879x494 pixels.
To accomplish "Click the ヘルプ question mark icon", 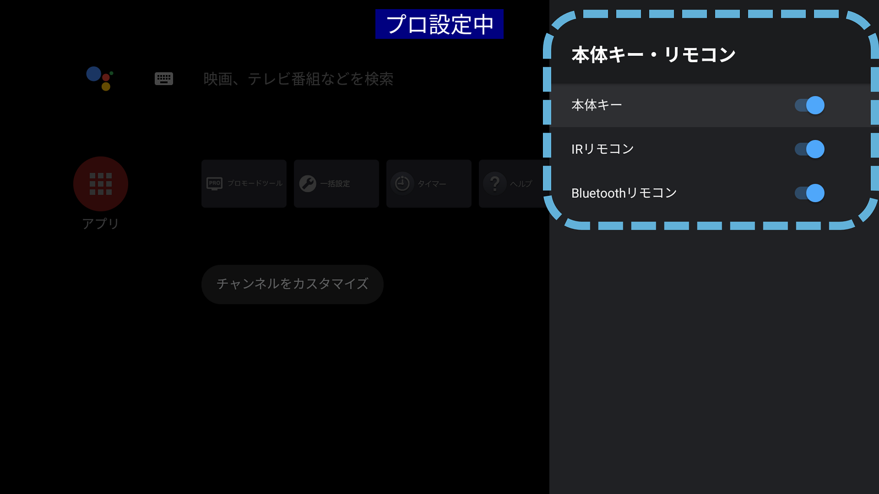I will (494, 183).
